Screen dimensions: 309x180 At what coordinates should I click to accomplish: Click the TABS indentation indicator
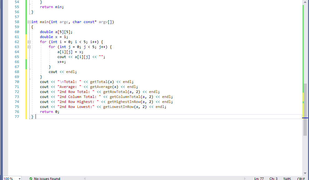(x=287, y=178)
